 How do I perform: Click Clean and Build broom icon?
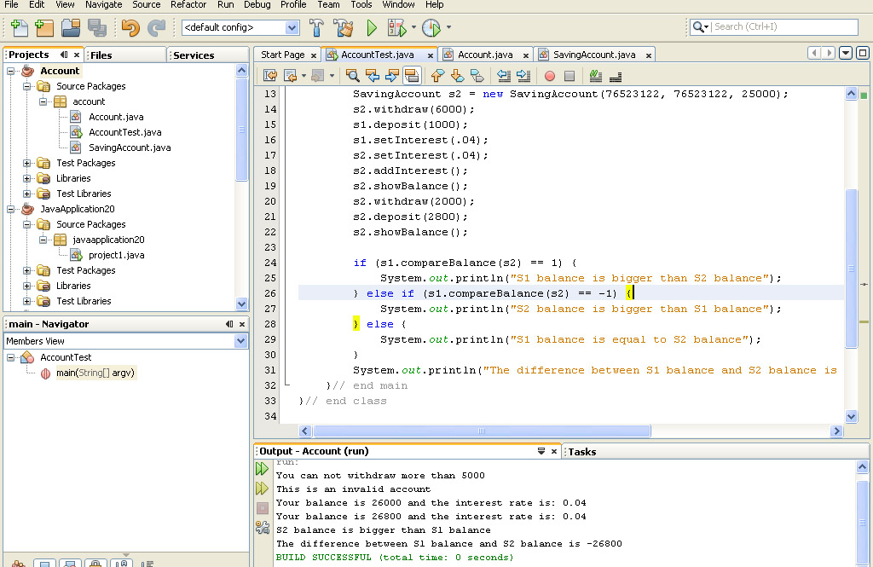point(343,28)
